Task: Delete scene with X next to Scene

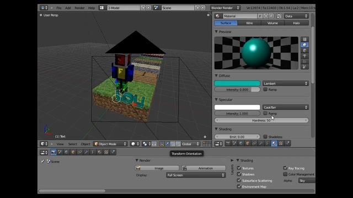Action: click(x=202, y=8)
